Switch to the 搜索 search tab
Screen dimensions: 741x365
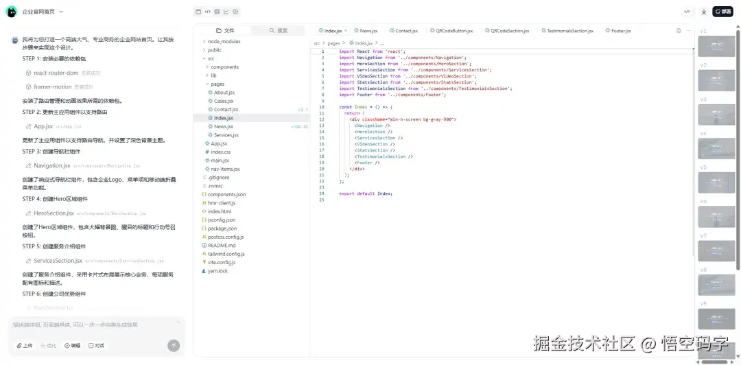(x=279, y=31)
